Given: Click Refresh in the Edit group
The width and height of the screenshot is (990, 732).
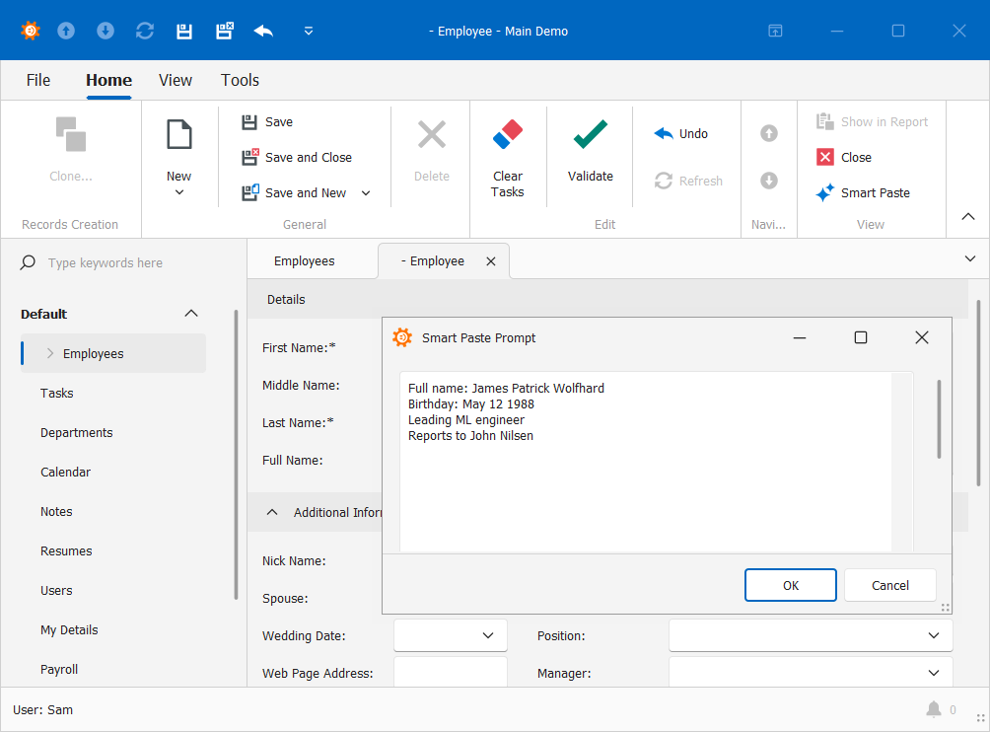Looking at the screenshot, I should (x=688, y=181).
